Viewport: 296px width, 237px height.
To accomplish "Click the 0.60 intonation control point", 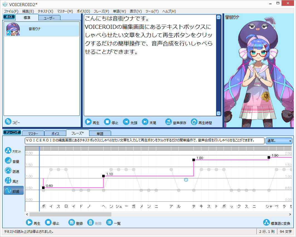I will 43,188.
